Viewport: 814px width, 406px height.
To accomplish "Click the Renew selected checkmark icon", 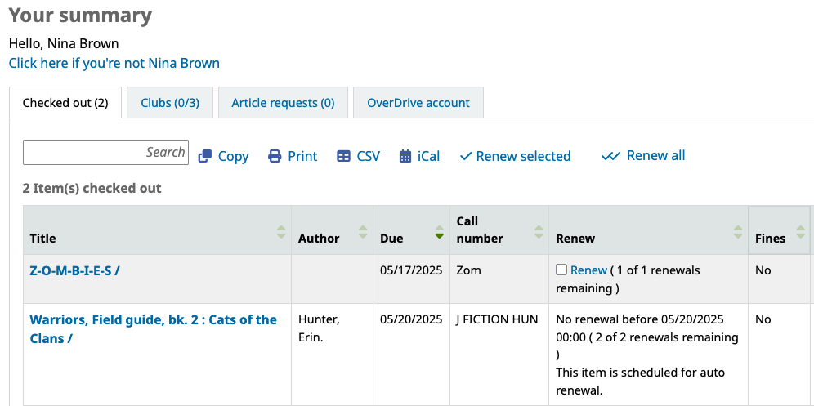I will click(x=466, y=156).
